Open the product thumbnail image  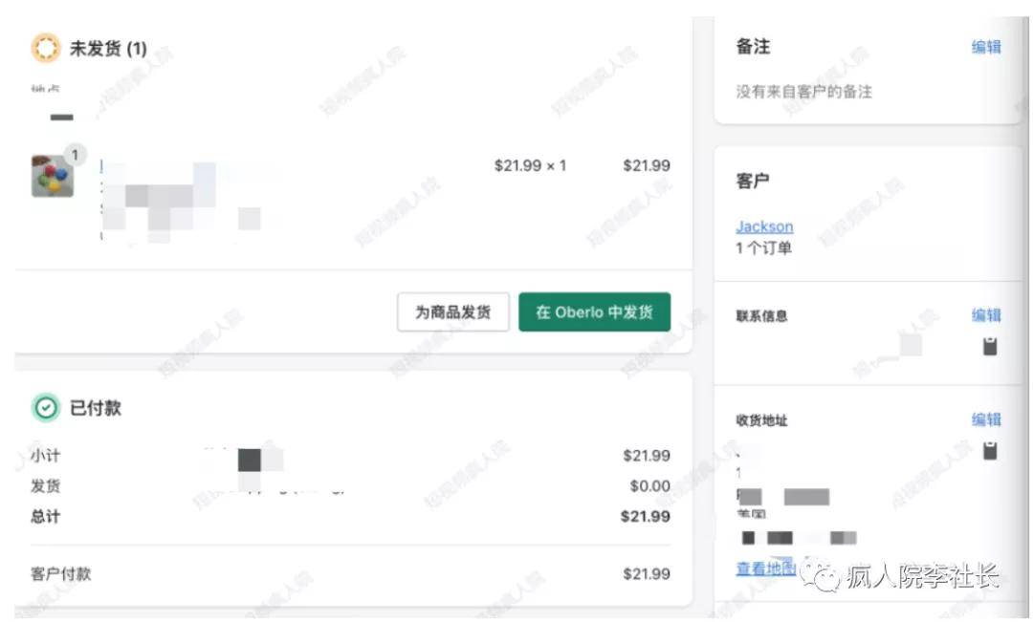click(x=52, y=176)
